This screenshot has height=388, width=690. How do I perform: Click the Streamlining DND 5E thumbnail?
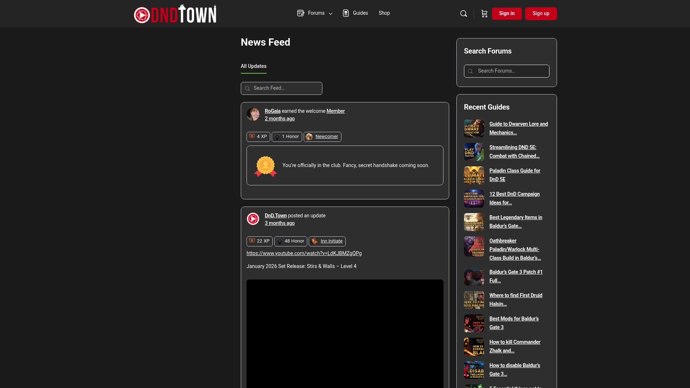tap(474, 152)
